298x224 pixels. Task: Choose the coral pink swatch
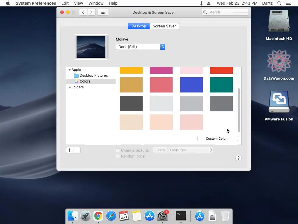point(161,85)
